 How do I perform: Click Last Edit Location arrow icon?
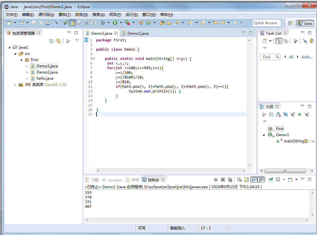click(x=215, y=23)
